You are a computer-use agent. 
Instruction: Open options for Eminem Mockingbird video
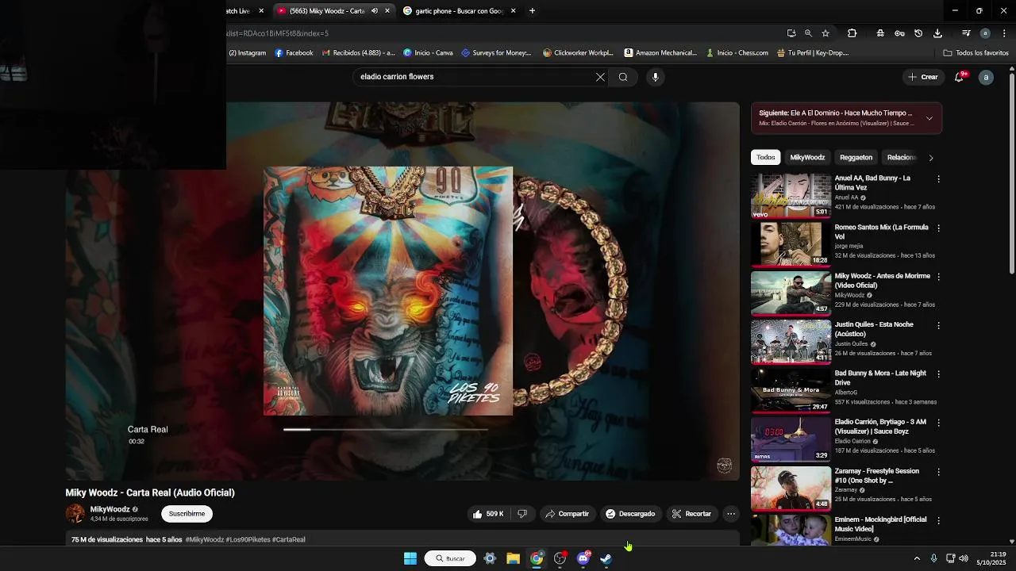click(x=938, y=520)
